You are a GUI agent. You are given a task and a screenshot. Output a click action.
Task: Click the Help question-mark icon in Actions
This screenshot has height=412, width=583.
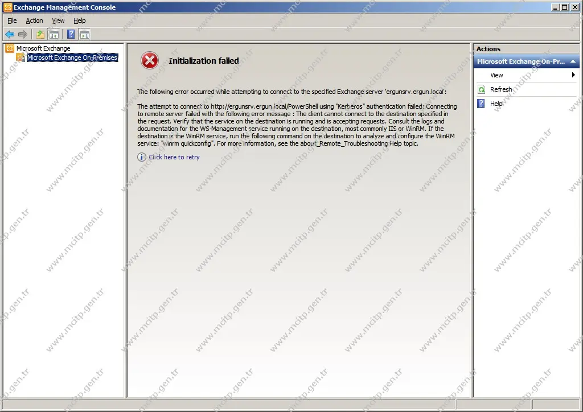point(481,103)
